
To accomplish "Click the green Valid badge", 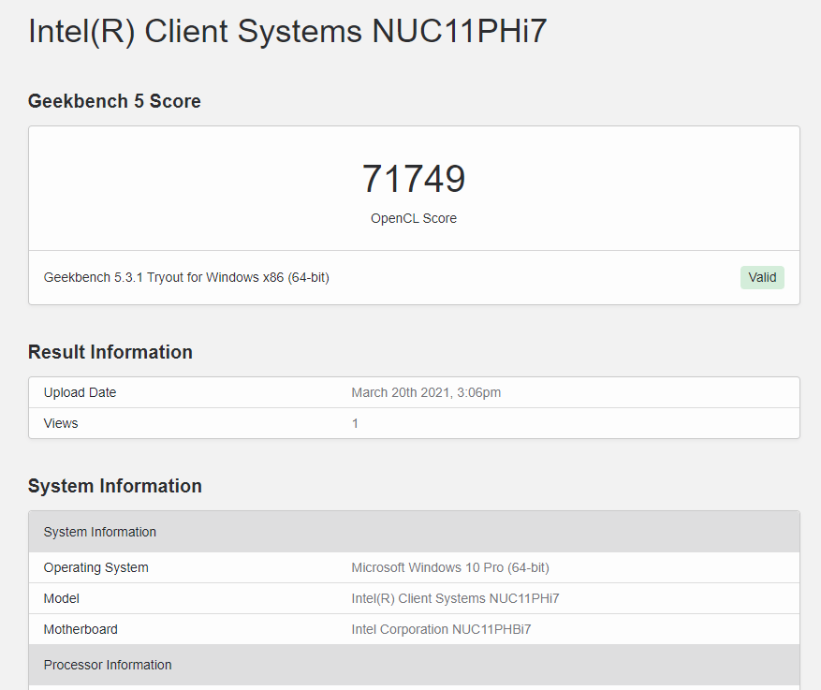I will [x=762, y=277].
